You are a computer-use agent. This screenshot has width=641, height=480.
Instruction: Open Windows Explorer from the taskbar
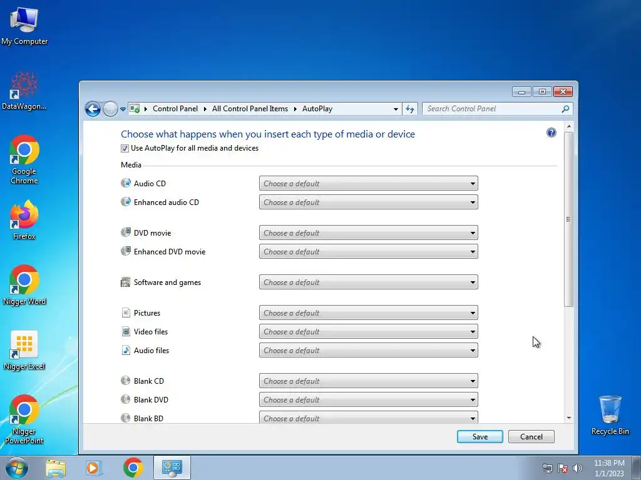(x=56, y=467)
